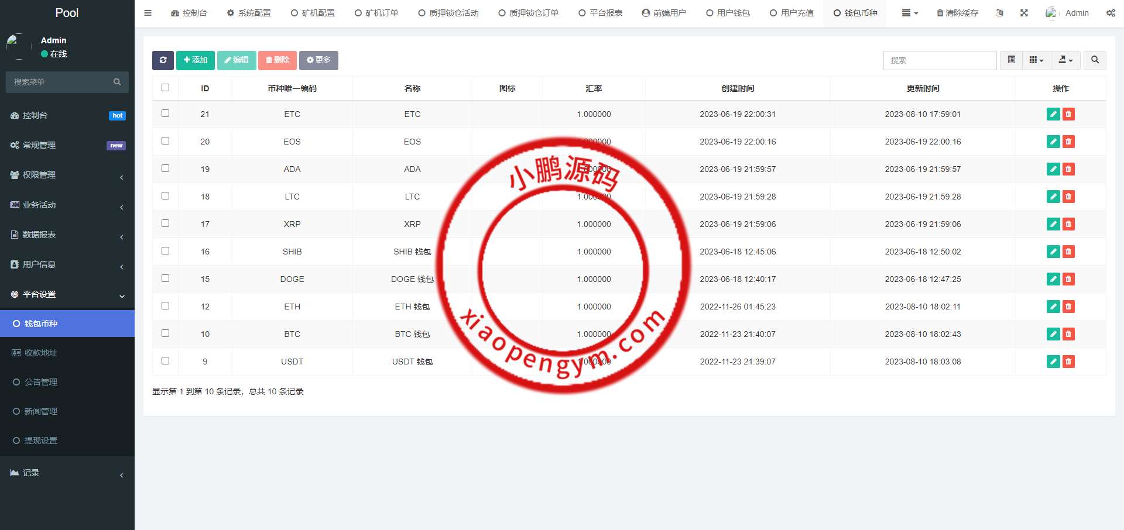Switch to the 钱包币种 tab
The image size is (1124, 530).
[855, 12]
